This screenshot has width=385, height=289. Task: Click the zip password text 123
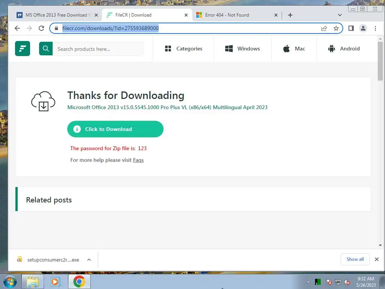click(x=142, y=148)
